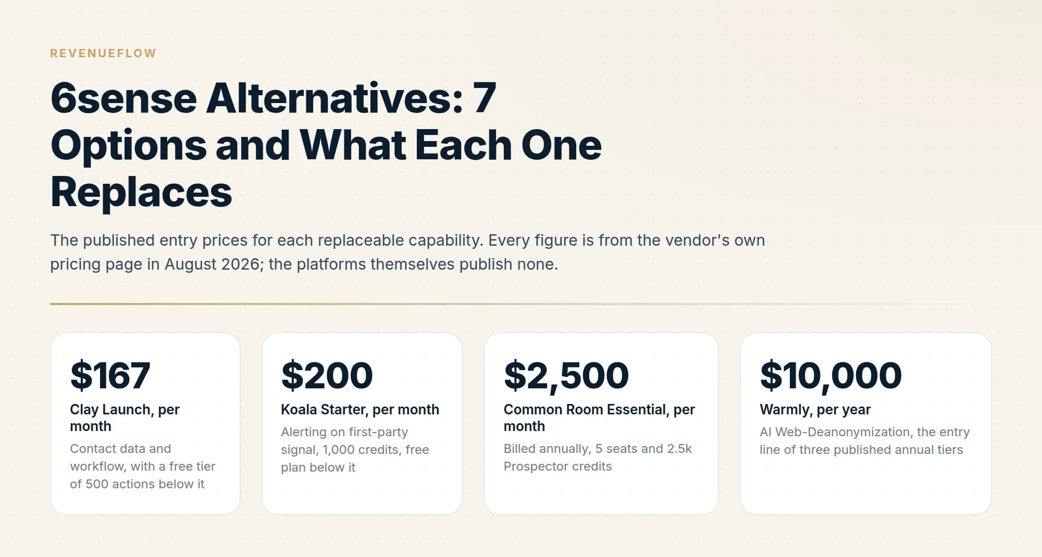Image resolution: width=1042 pixels, height=557 pixels.
Task: Select the 'Warmly, per year' label
Action: click(815, 410)
